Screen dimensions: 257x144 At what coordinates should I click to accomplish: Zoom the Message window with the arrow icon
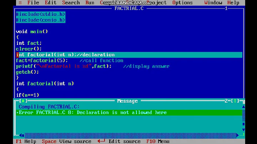[236, 101]
